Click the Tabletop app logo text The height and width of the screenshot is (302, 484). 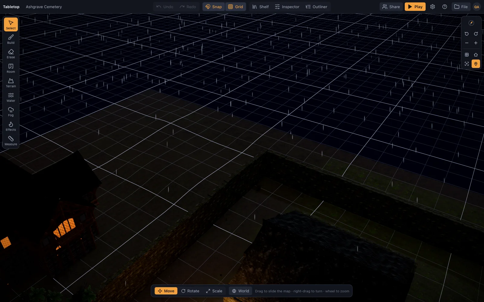point(11,7)
